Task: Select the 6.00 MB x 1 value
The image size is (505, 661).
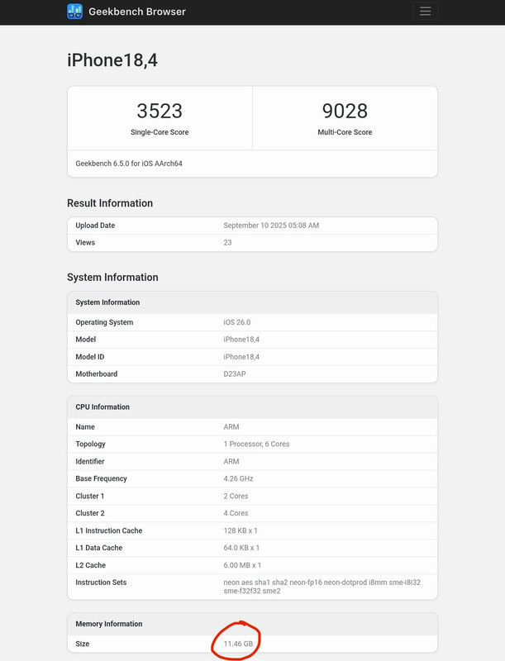Action: pyautogui.click(x=242, y=565)
